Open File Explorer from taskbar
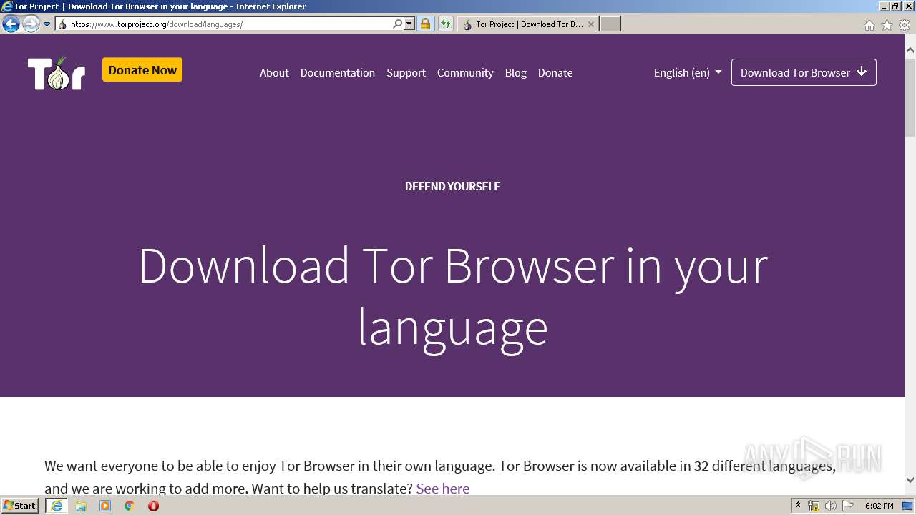This screenshot has height=515, width=916. click(81, 506)
